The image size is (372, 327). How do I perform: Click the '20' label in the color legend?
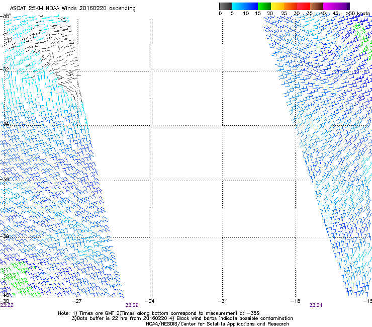pos(270,14)
